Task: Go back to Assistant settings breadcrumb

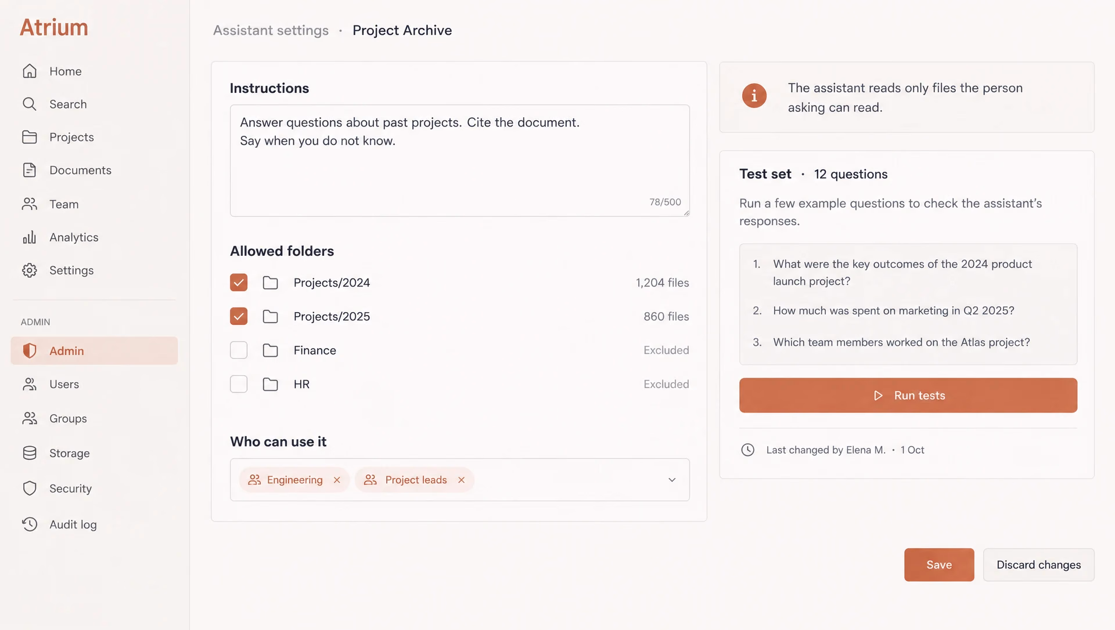Action: [271, 30]
